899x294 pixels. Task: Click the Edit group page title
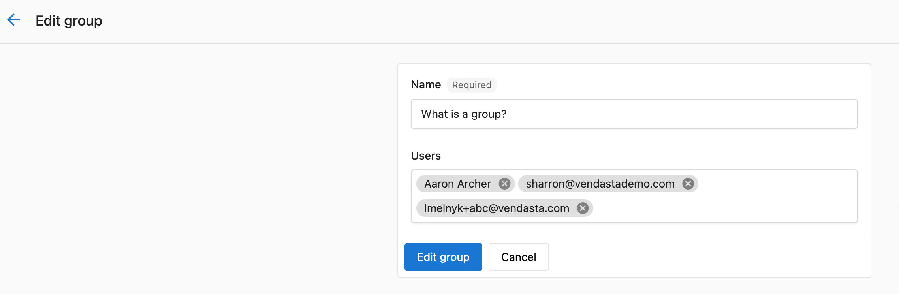pos(69,20)
